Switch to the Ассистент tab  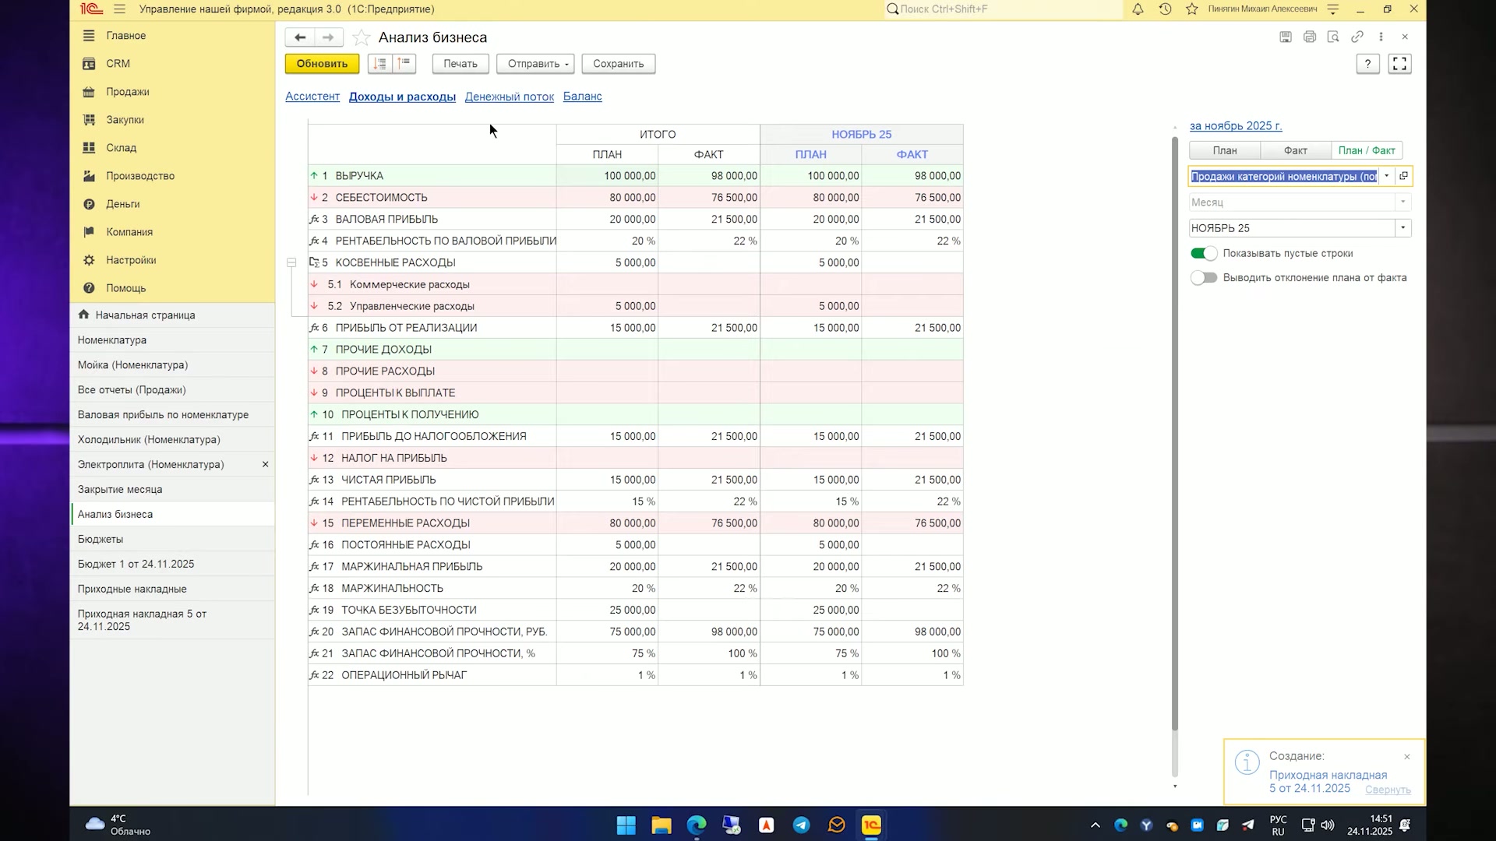[x=312, y=97]
